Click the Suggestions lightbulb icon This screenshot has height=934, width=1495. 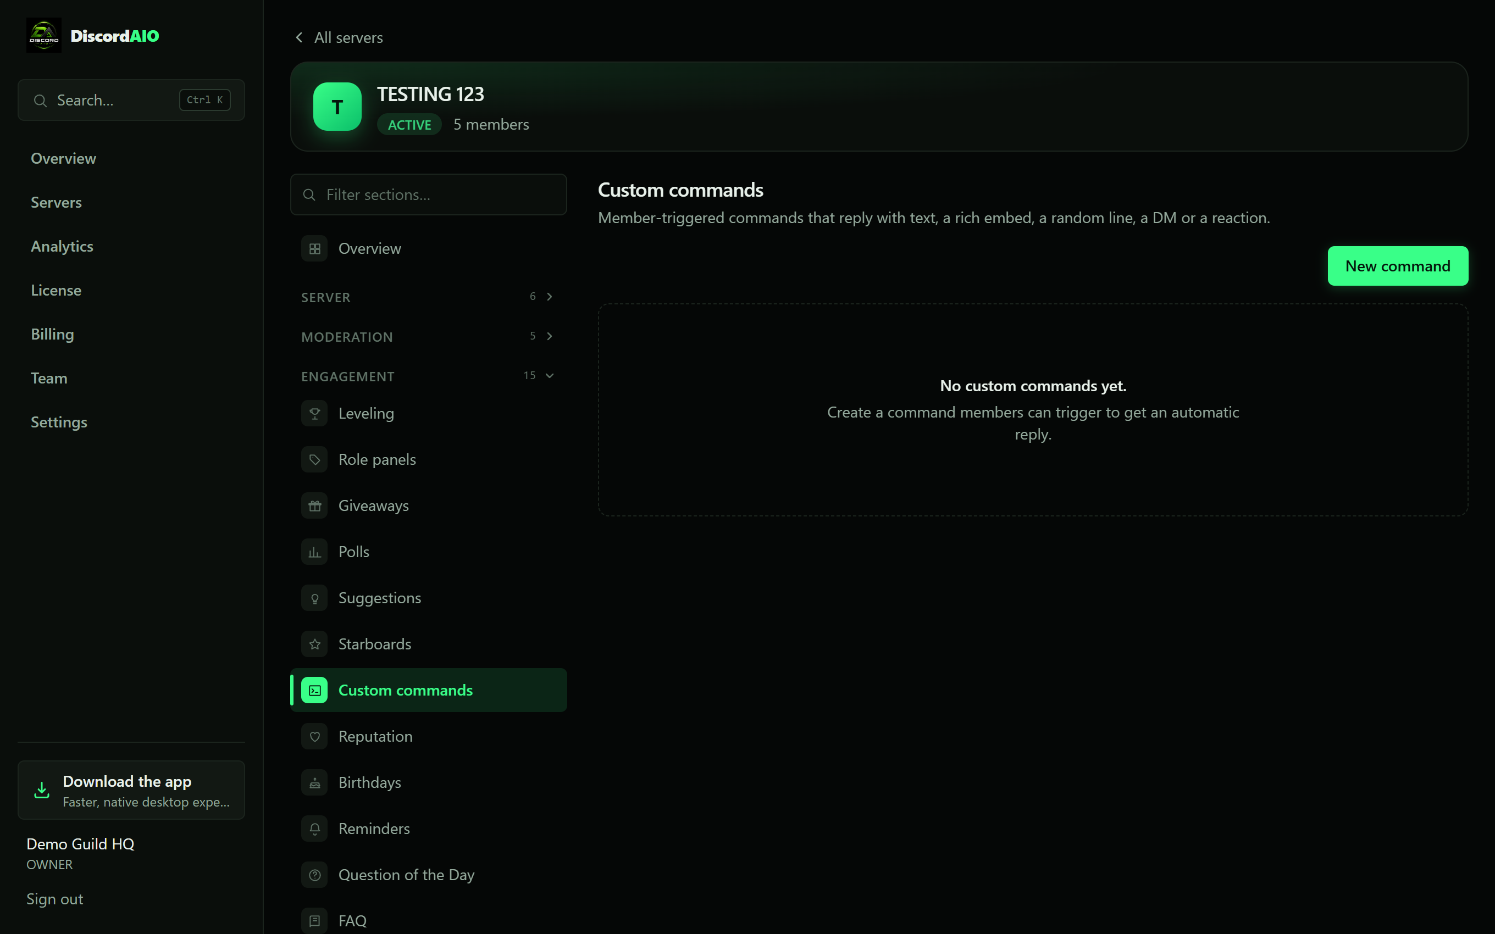click(314, 598)
